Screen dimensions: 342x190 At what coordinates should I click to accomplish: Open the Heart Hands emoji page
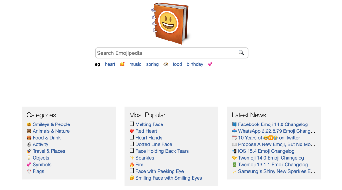tap(149, 138)
